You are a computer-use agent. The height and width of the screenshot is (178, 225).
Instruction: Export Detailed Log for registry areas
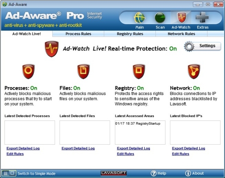click(133, 148)
